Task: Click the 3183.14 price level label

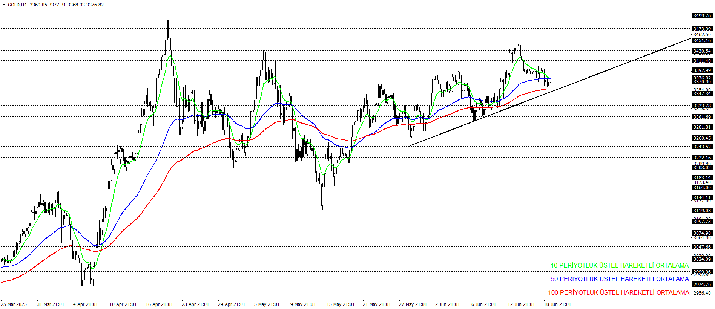Action: 702,177
